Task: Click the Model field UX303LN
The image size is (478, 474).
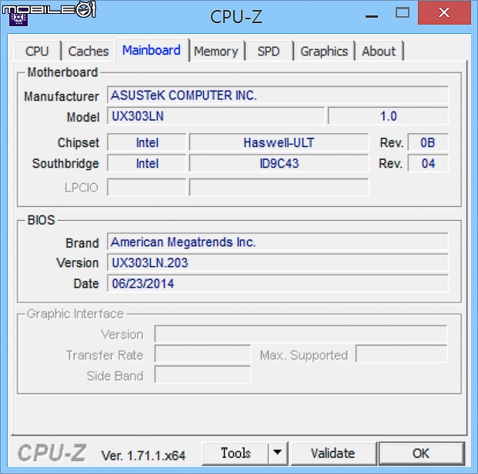Action: coord(216,116)
